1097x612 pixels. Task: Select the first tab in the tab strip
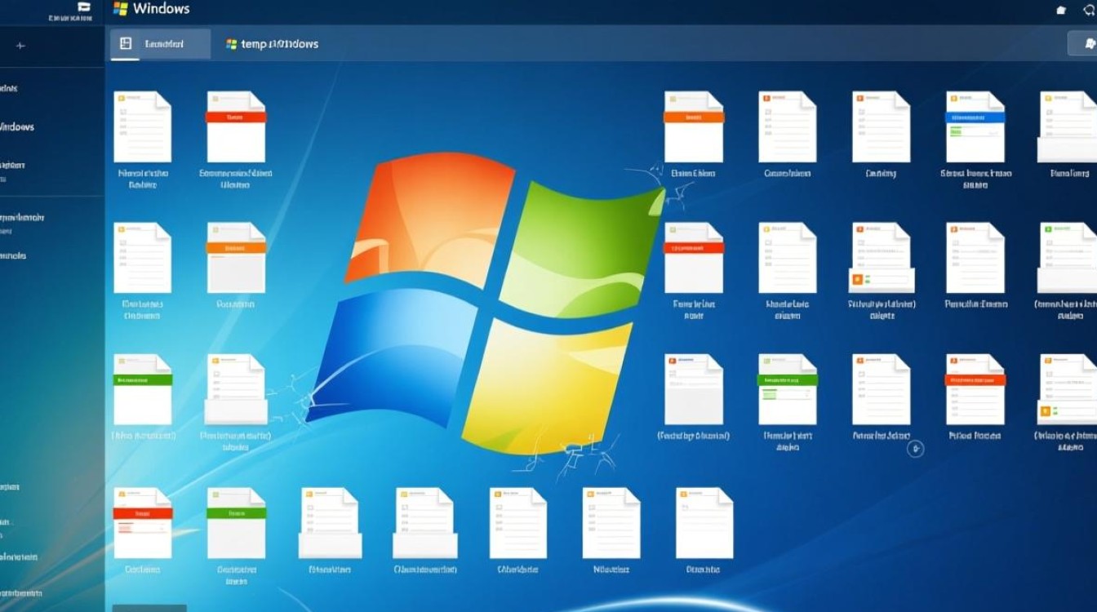(159, 43)
